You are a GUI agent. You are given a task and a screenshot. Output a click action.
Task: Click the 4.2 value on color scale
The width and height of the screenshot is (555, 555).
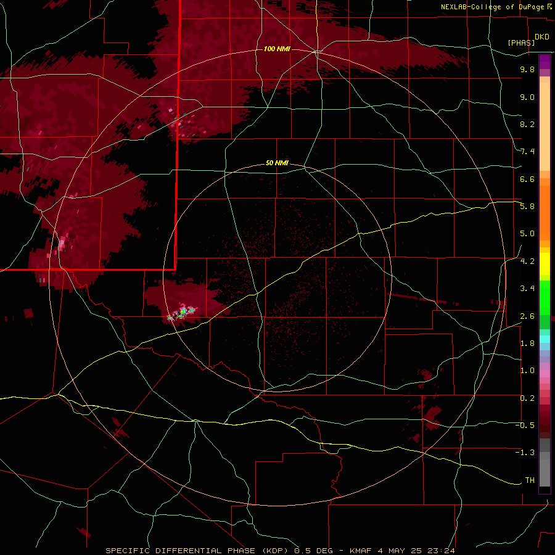(527, 261)
